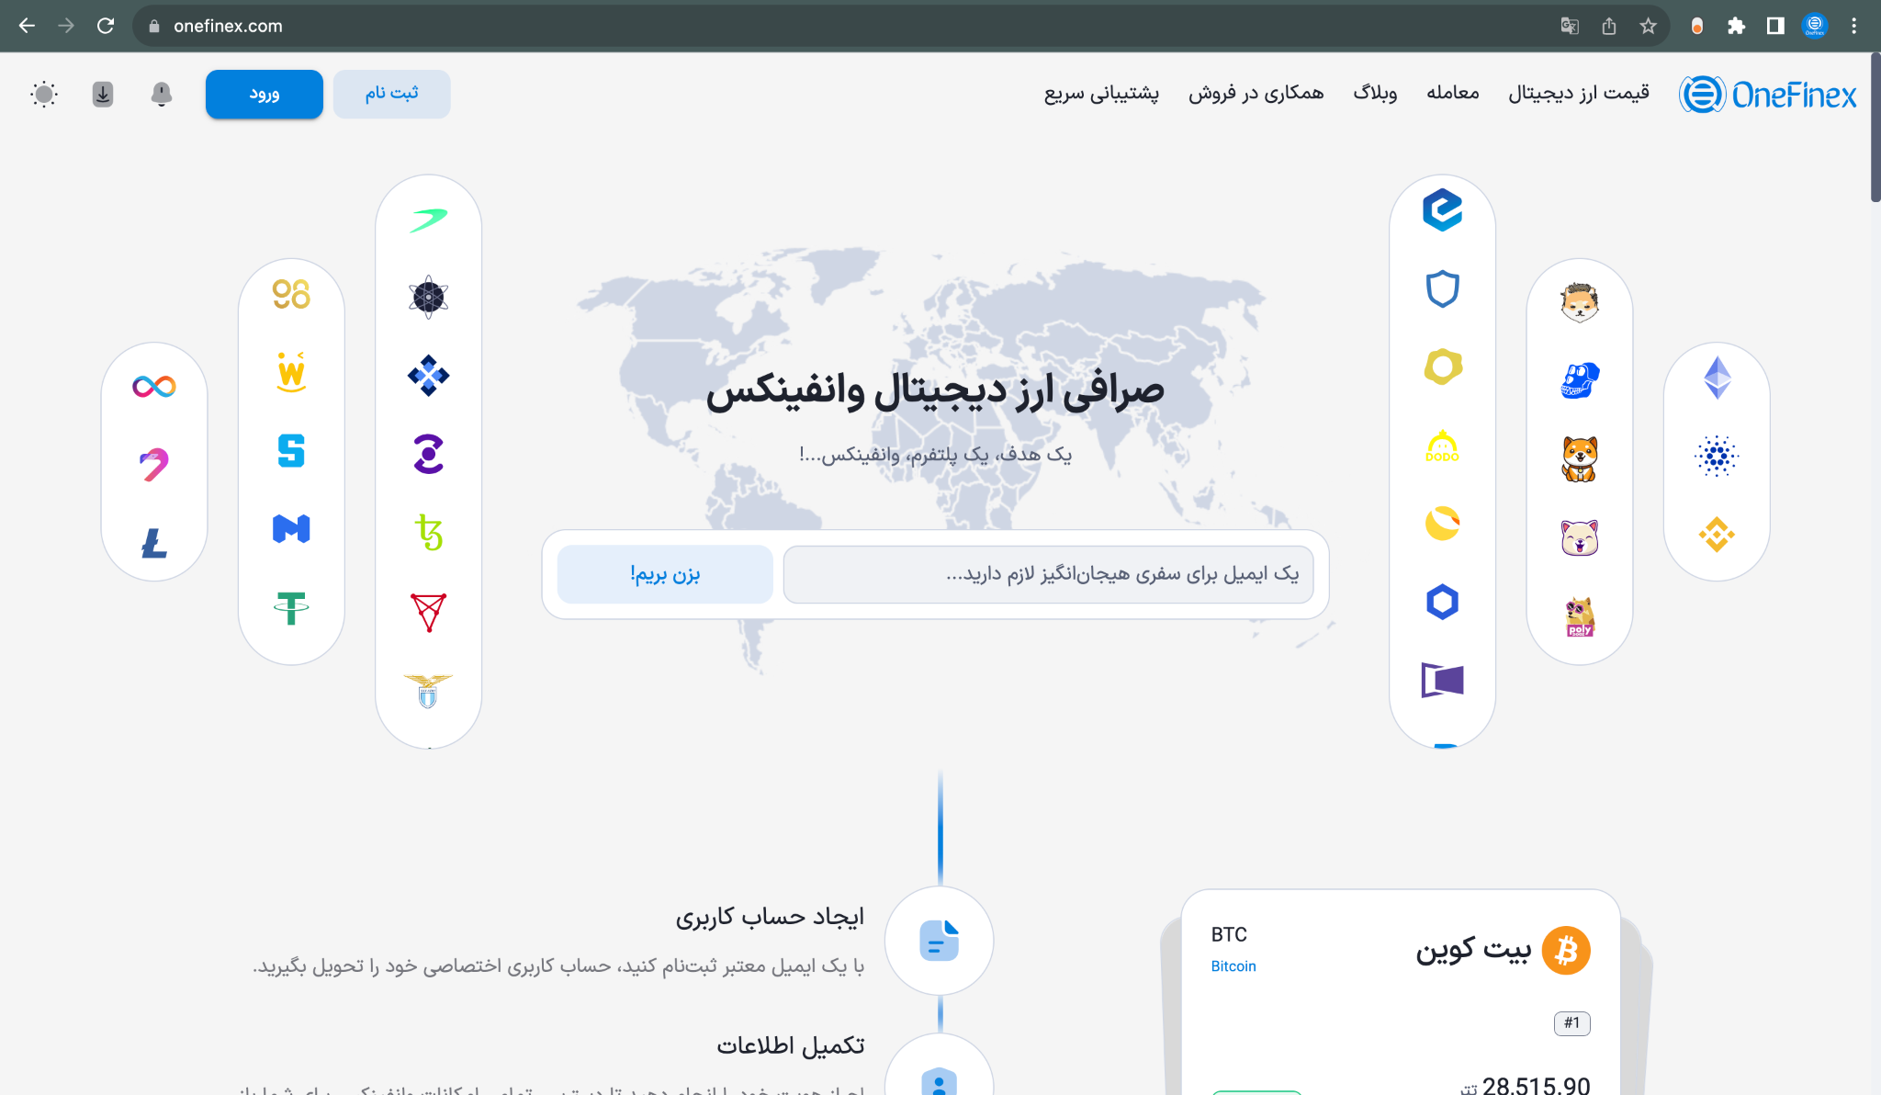Click the Bitcoin orange logo on card
The image size is (1881, 1095).
[x=1567, y=950]
